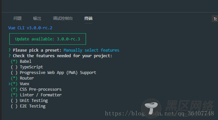Click the E2E Testing label
This screenshot has height=120, width=218.
click(x=33, y=106)
